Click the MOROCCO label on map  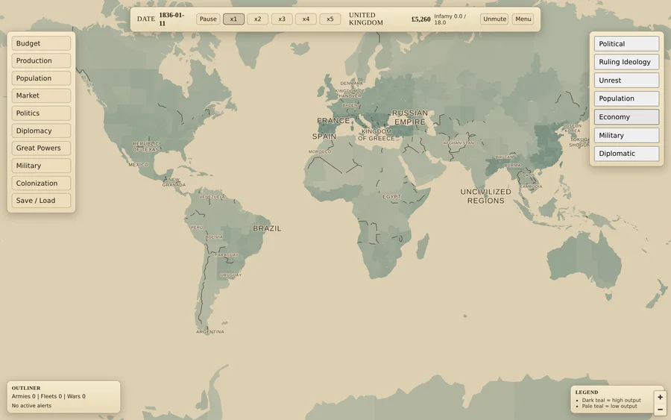tap(320, 151)
